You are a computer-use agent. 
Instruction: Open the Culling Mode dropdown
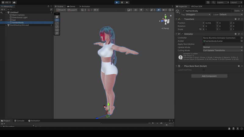click(223, 50)
